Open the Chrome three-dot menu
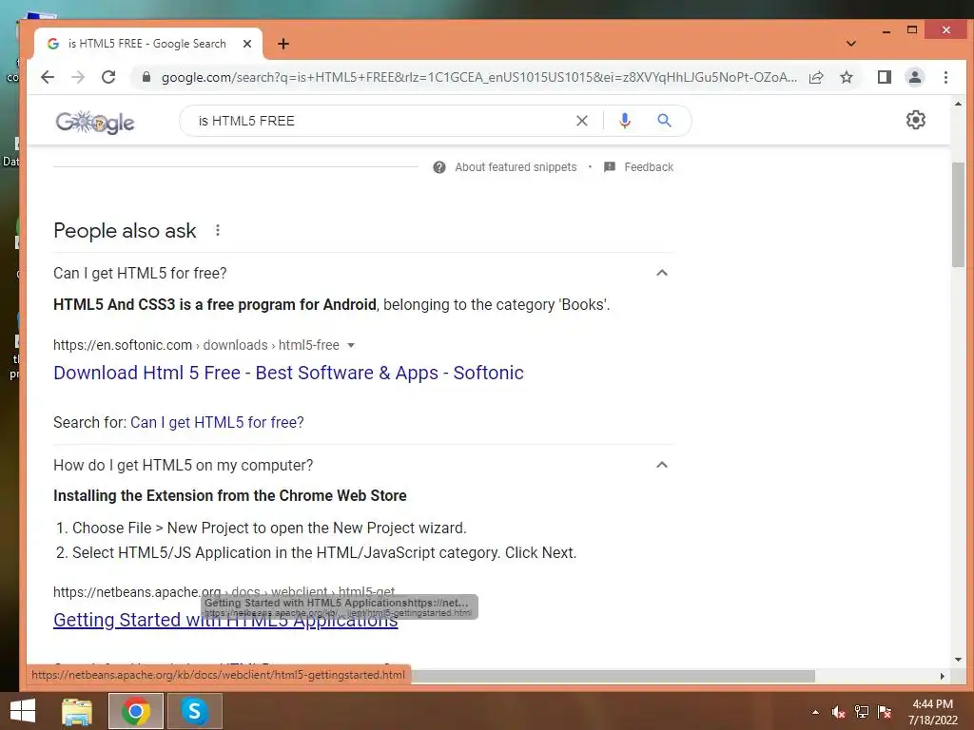Image resolution: width=974 pixels, height=730 pixels. (945, 77)
